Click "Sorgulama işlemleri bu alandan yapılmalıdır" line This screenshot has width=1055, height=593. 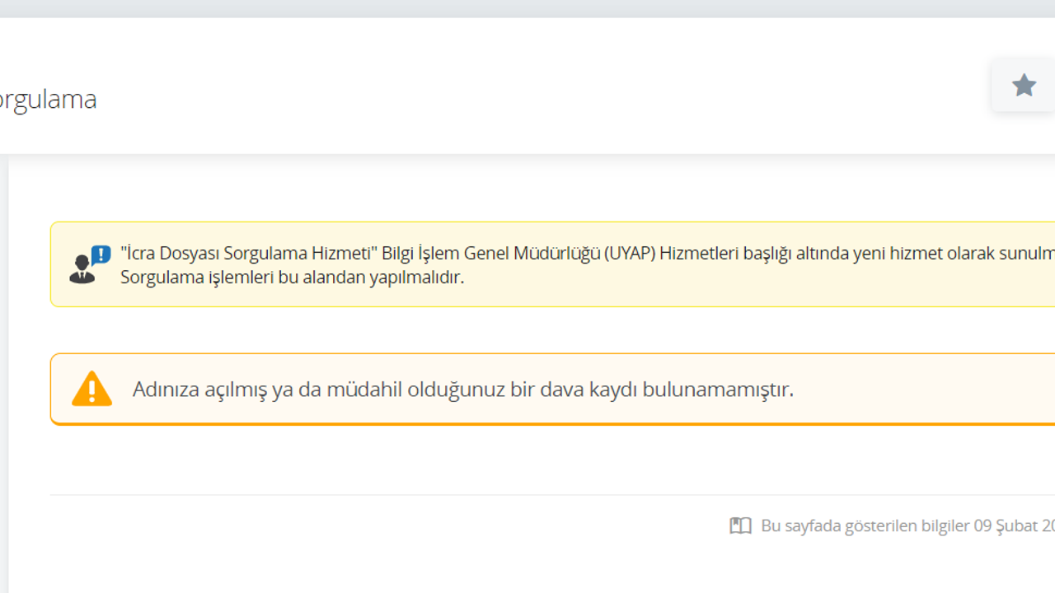pyautogui.click(x=292, y=277)
